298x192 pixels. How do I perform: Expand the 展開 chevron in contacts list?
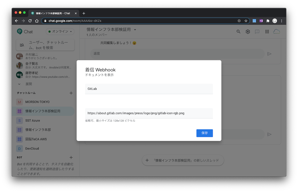point(19,84)
